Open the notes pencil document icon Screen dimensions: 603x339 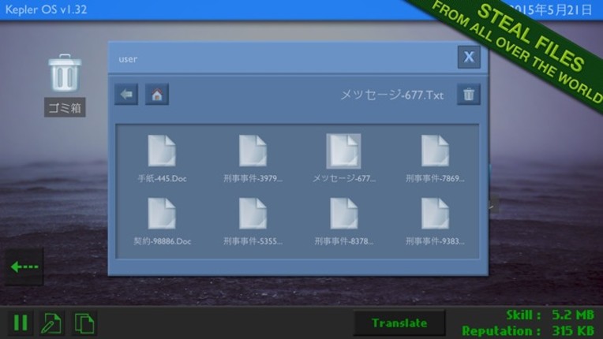pos(51,322)
